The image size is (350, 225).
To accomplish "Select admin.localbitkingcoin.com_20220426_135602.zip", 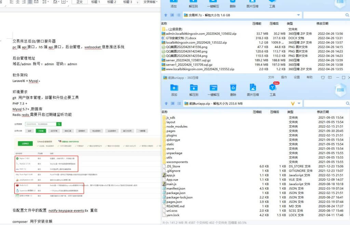I will (255, 34).
